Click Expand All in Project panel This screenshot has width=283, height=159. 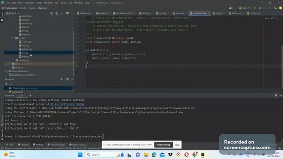pyautogui.click(x=57, y=13)
